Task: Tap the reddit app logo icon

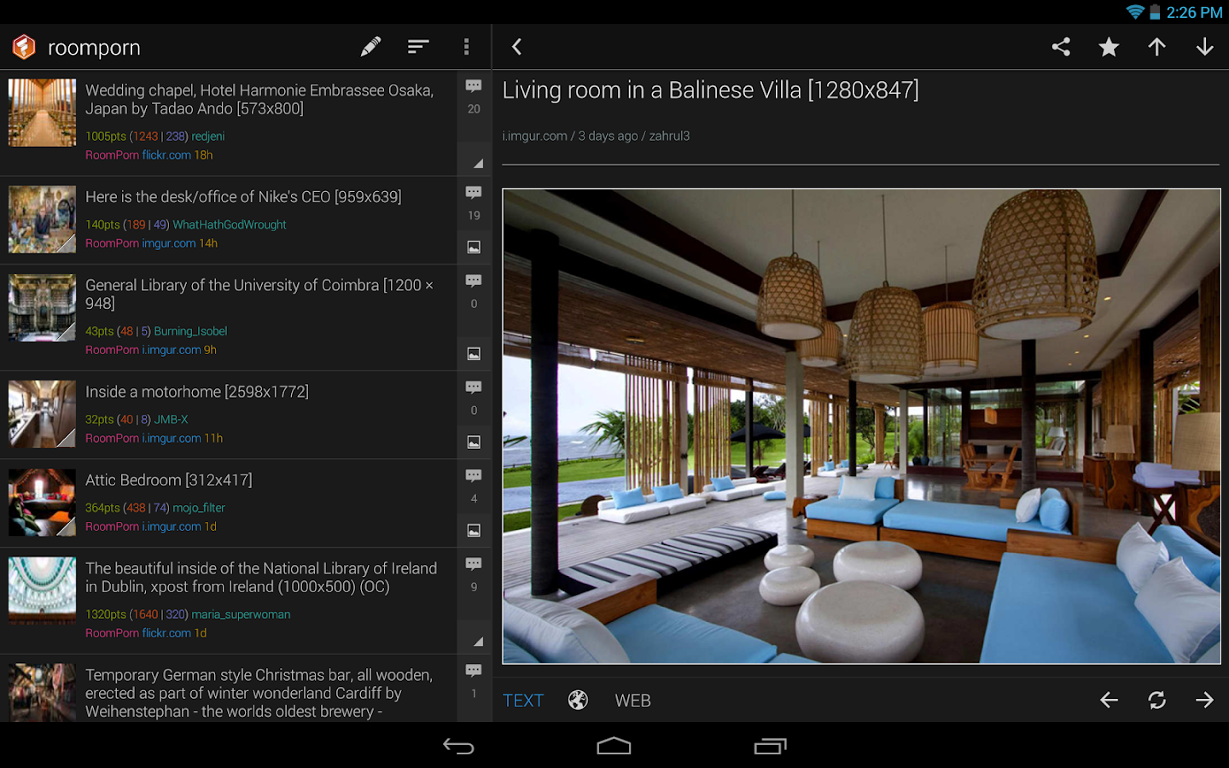Action: pyautogui.click(x=24, y=47)
